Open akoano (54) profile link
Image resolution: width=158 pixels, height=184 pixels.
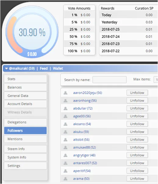(x=82, y=124)
